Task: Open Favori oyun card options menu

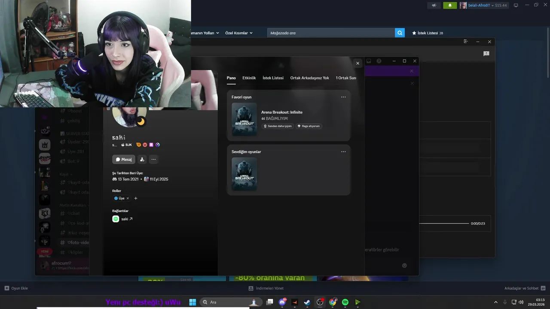Action: pos(343,97)
